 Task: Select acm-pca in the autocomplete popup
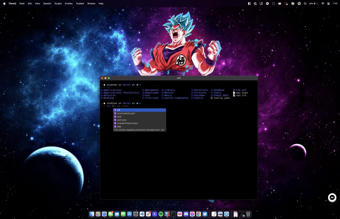coord(139,120)
